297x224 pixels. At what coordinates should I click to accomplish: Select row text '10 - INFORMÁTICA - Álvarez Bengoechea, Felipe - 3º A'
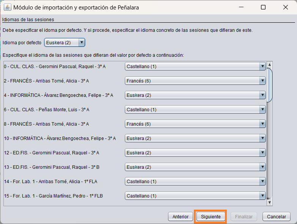(60, 138)
